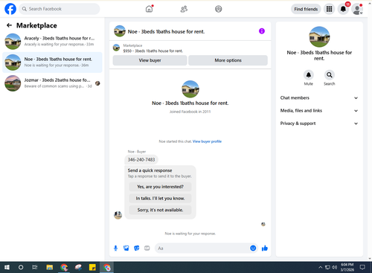Click the Find friends button
Image resolution: width=372 pixels, height=273 pixels.
(306, 9)
